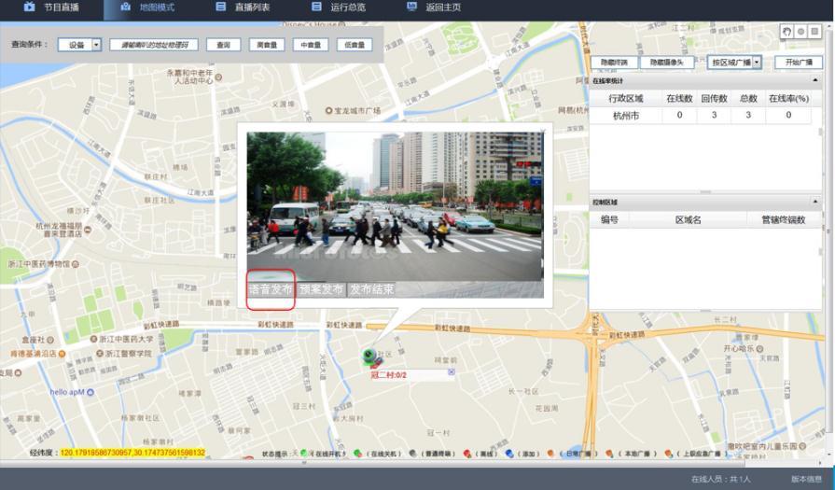The width and height of the screenshot is (835, 490).
Task: Click the 编号 column header
Action: coord(609,220)
